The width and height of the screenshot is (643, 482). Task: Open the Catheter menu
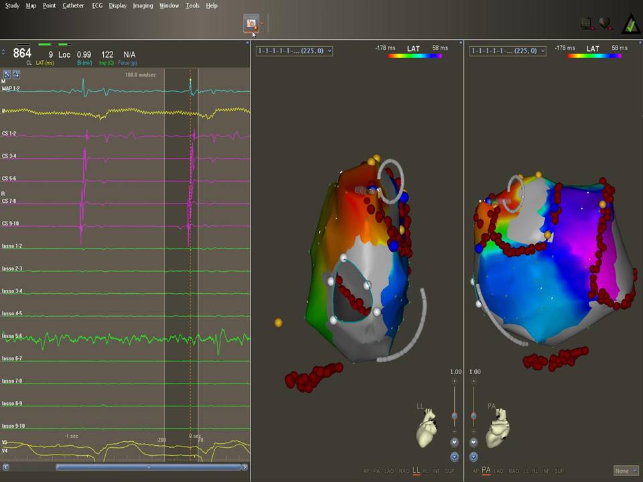[73, 5]
